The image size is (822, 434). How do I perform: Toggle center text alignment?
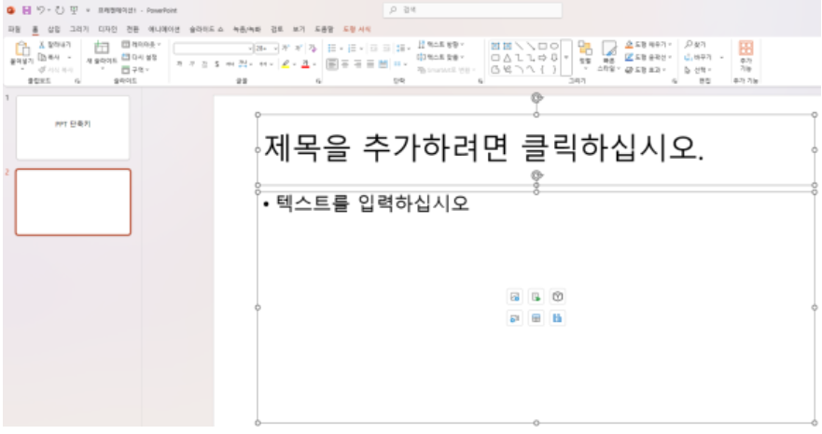tap(344, 64)
